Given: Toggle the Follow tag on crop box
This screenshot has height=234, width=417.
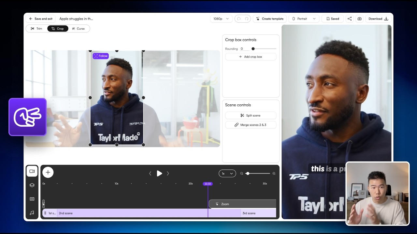Looking at the screenshot, I should point(101,56).
